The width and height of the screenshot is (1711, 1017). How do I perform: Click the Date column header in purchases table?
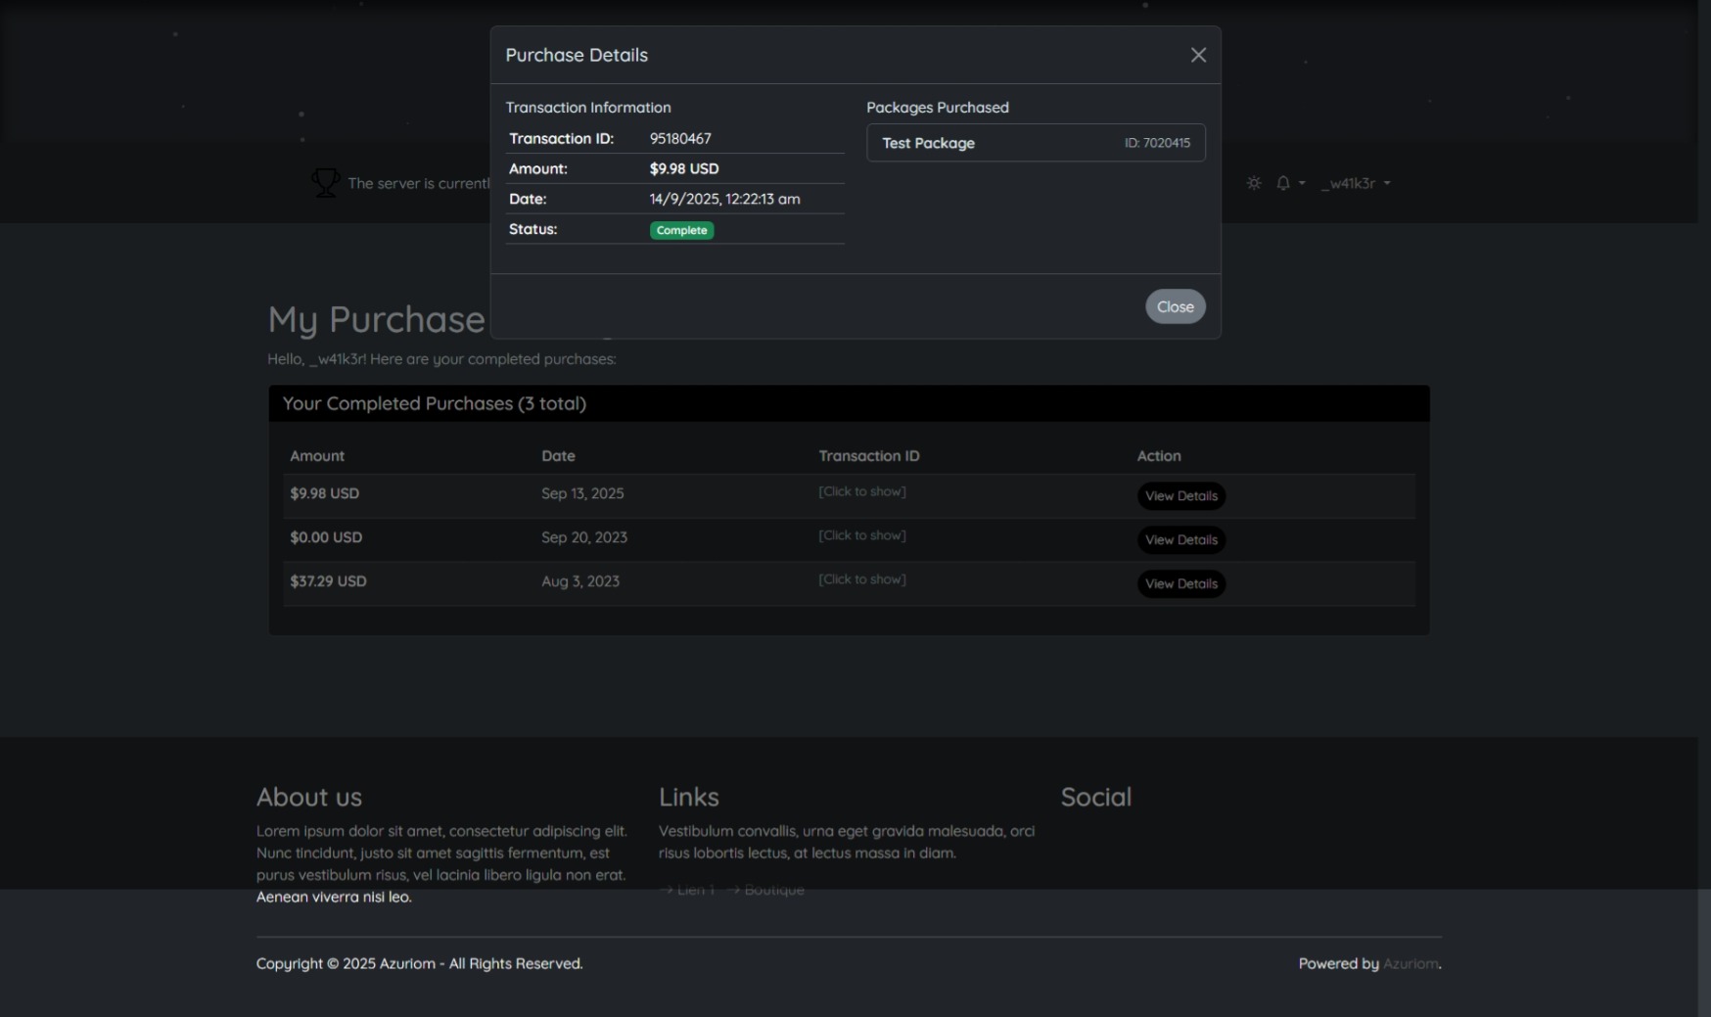[558, 456]
